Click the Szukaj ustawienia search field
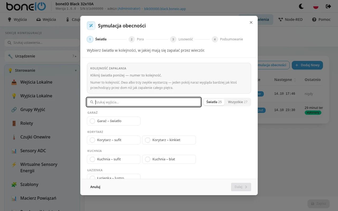Screen dimensions: 338x211 click(42, 43)
